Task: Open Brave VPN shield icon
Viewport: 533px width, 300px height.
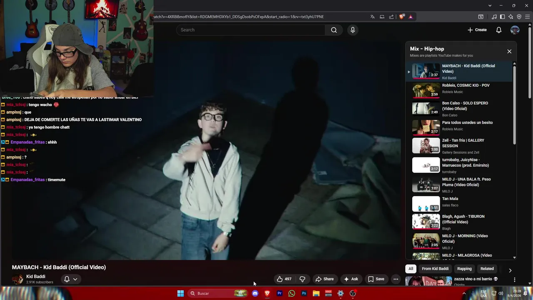Action: 519,17
